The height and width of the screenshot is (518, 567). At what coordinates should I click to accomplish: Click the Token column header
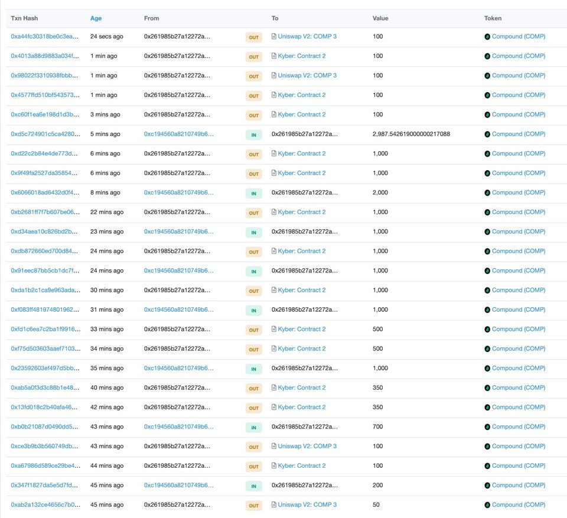point(493,18)
